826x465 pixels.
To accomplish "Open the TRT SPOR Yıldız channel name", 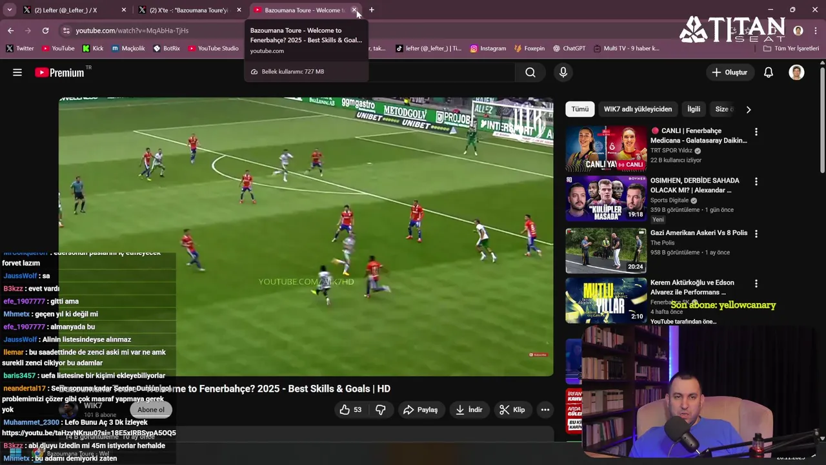I will click(672, 150).
